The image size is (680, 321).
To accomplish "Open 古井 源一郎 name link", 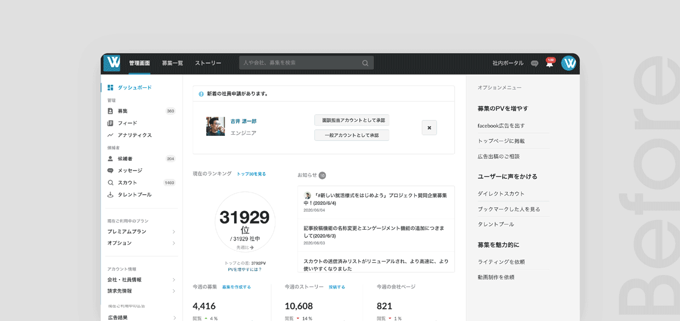I will (243, 121).
